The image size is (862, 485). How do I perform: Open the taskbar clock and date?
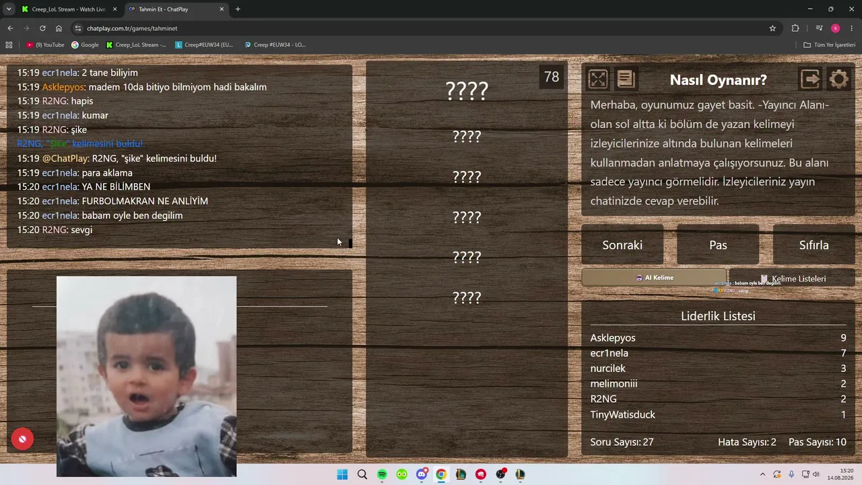point(841,474)
